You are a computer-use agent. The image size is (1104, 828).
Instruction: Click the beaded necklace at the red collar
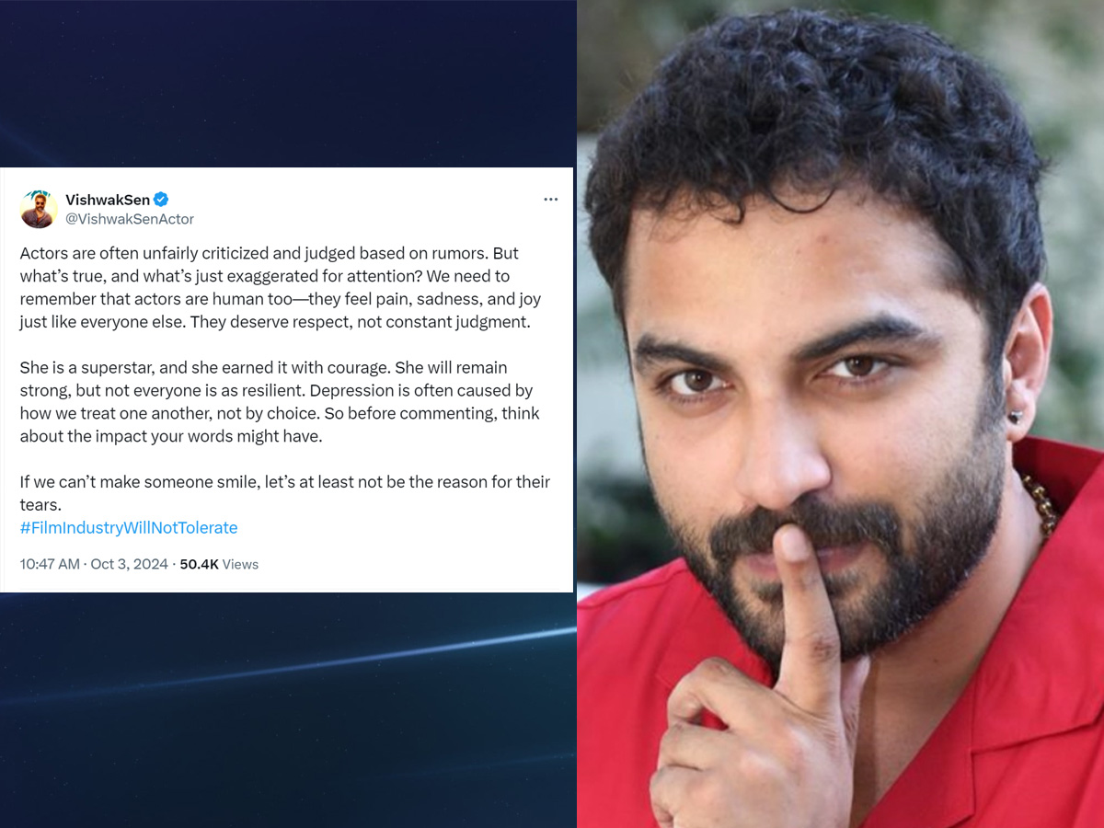[x=1041, y=504]
